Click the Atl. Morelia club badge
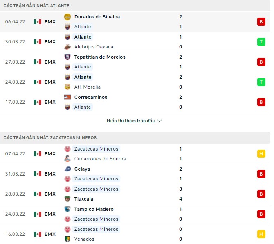Image resolution: width=274 pixels, height=244 pixels. point(67,87)
